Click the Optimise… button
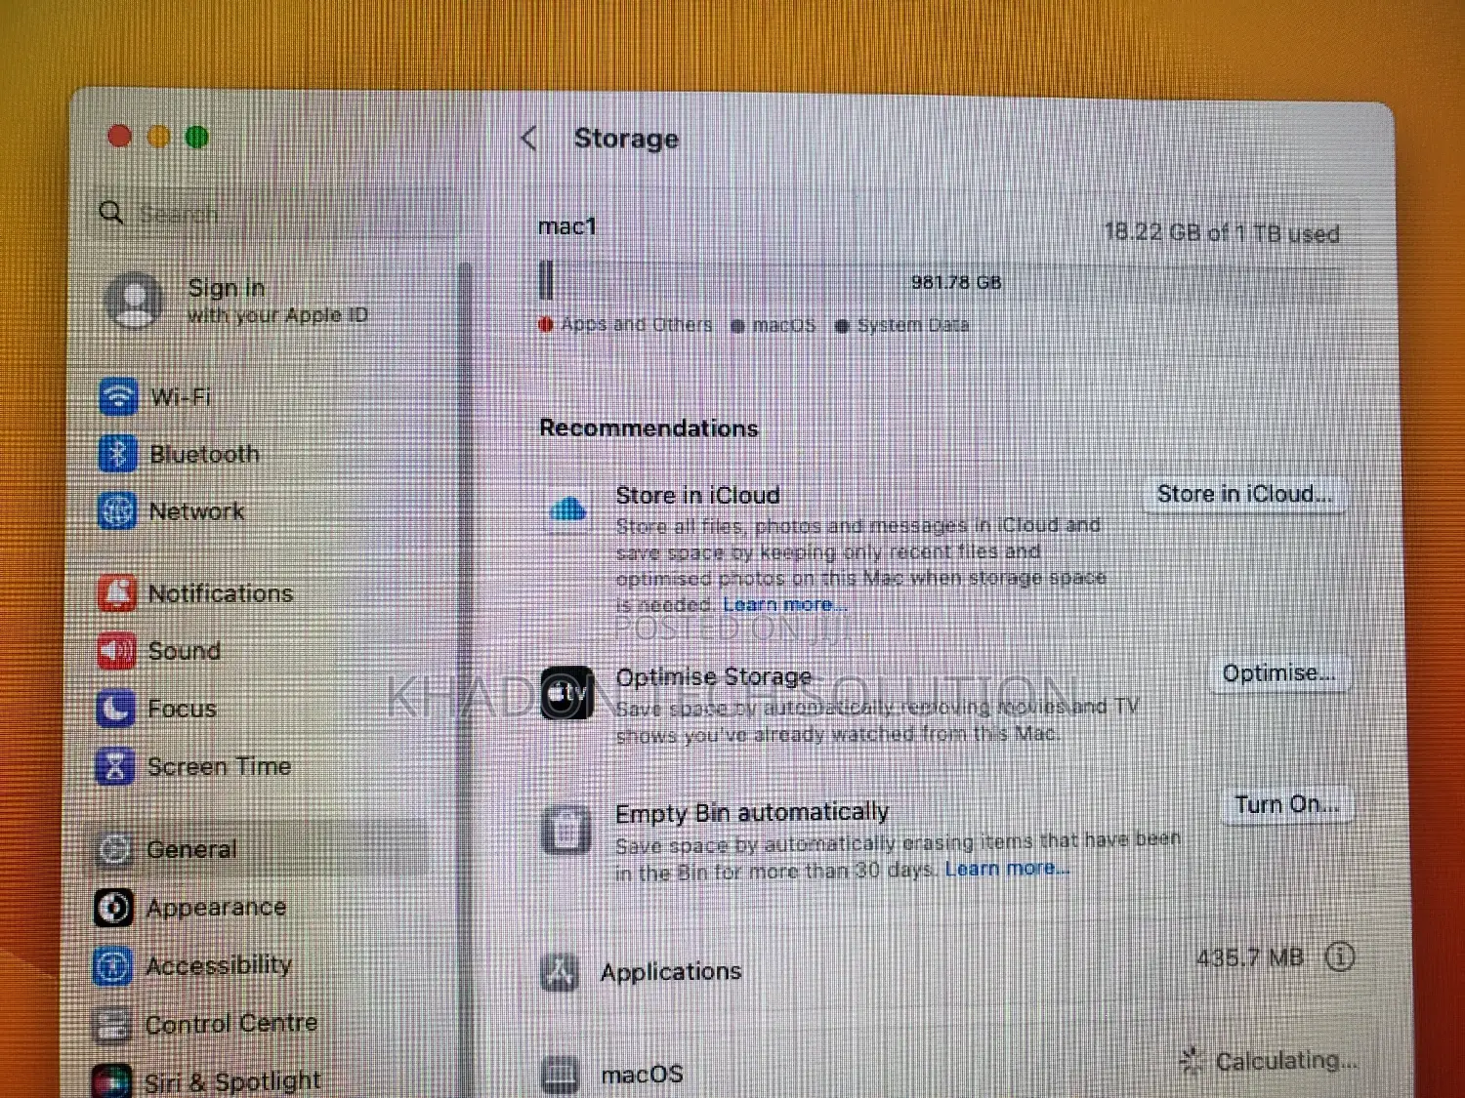The height and width of the screenshot is (1098, 1465). pos(1278,673)
